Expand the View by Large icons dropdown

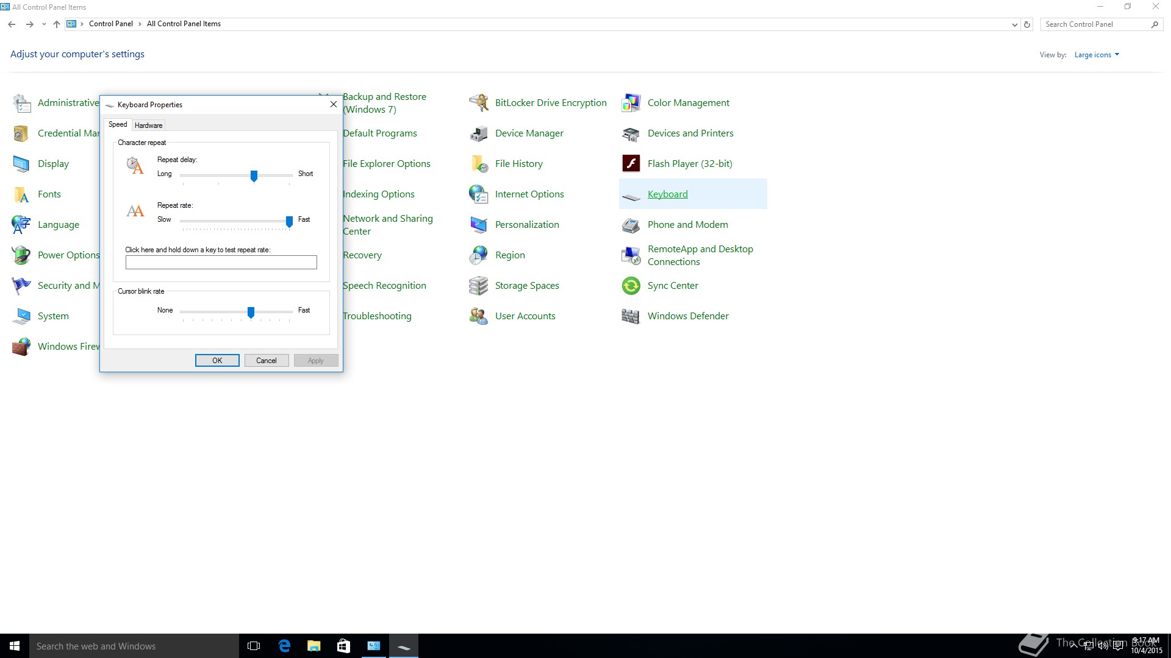(1097, 55)
